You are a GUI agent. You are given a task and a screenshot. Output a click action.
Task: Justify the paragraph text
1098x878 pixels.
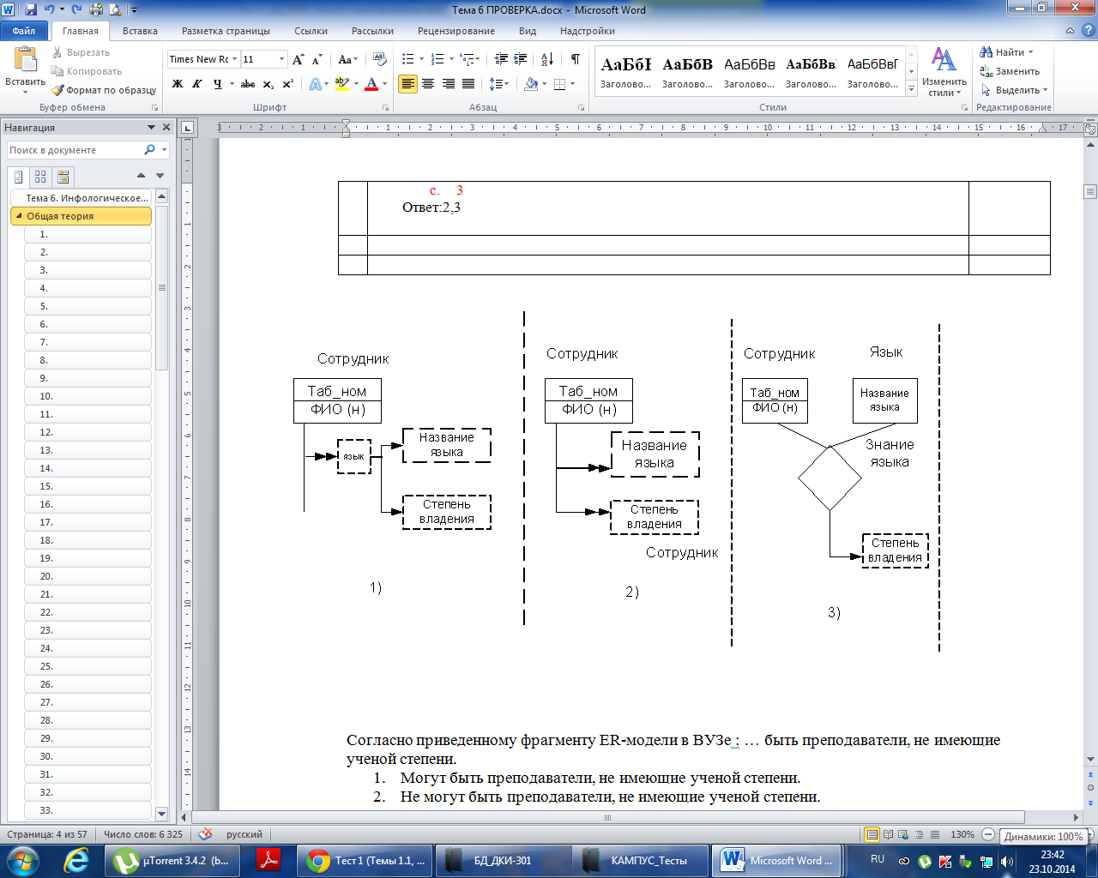(468, 84)
